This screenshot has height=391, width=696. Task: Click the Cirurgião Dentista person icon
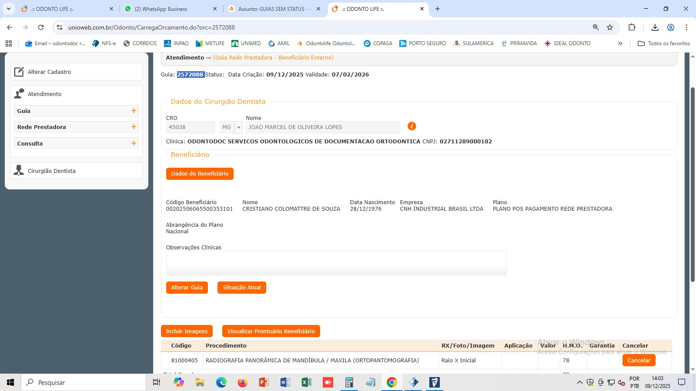(19, 170)
